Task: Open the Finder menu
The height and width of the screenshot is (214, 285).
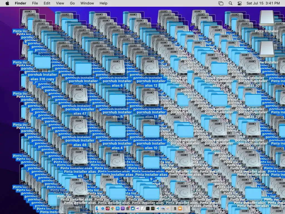Action: (21, 3)
